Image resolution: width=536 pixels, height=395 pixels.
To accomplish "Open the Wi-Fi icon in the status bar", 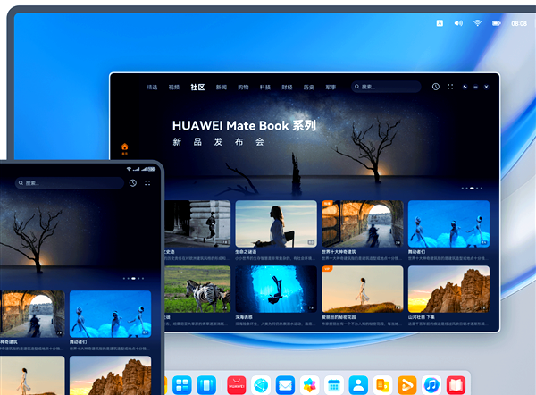I will point(477,23).
